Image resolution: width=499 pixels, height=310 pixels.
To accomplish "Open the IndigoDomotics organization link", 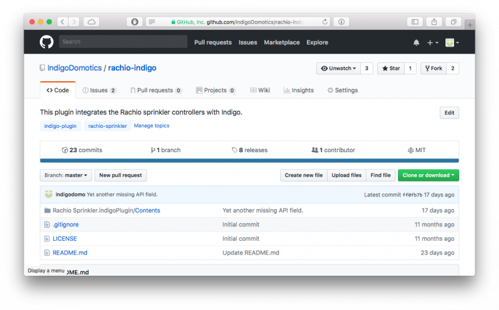I will click(74, 68).
